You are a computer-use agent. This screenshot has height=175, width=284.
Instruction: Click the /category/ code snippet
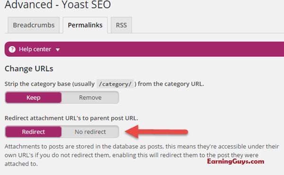tap(115, 84)
